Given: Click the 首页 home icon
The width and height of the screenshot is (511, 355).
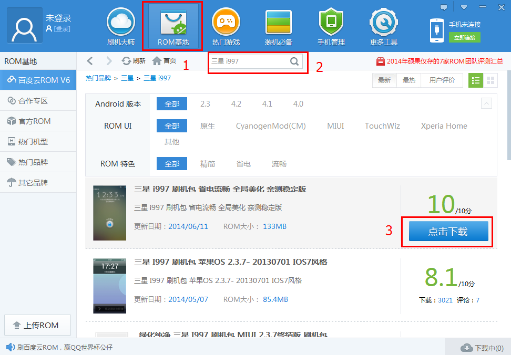Looking at the screenshot, I should pyautogui.click(x=157, y=61).
